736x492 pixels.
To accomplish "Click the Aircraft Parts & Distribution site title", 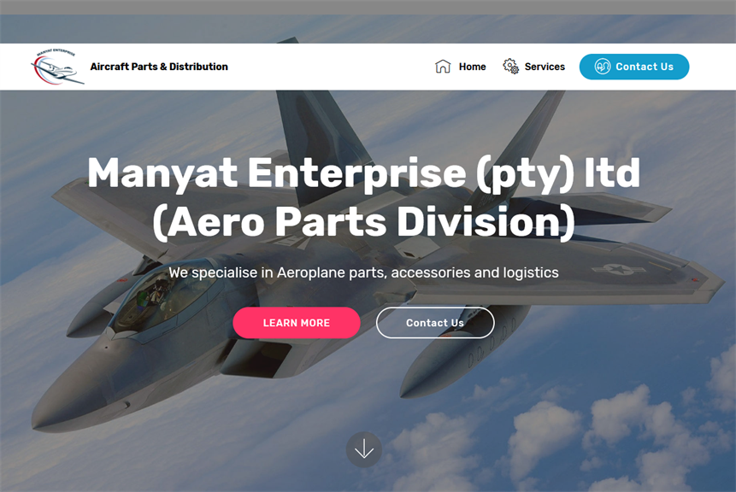I will (159, 67).
